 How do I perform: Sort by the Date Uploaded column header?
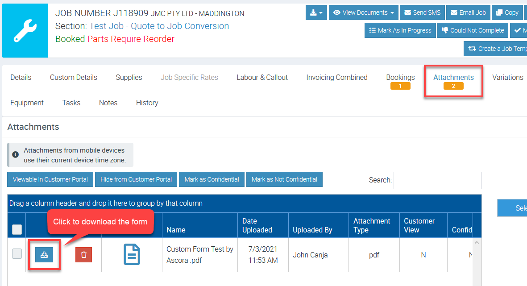(257, 225)
